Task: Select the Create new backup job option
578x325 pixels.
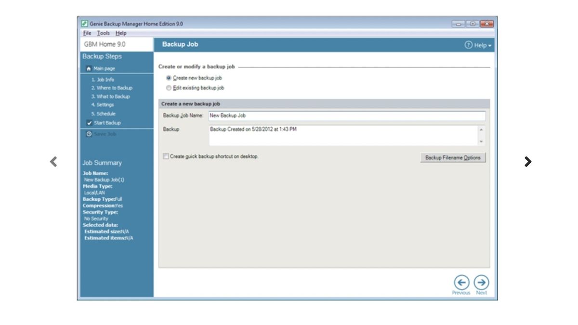Action: coord(169,79)
